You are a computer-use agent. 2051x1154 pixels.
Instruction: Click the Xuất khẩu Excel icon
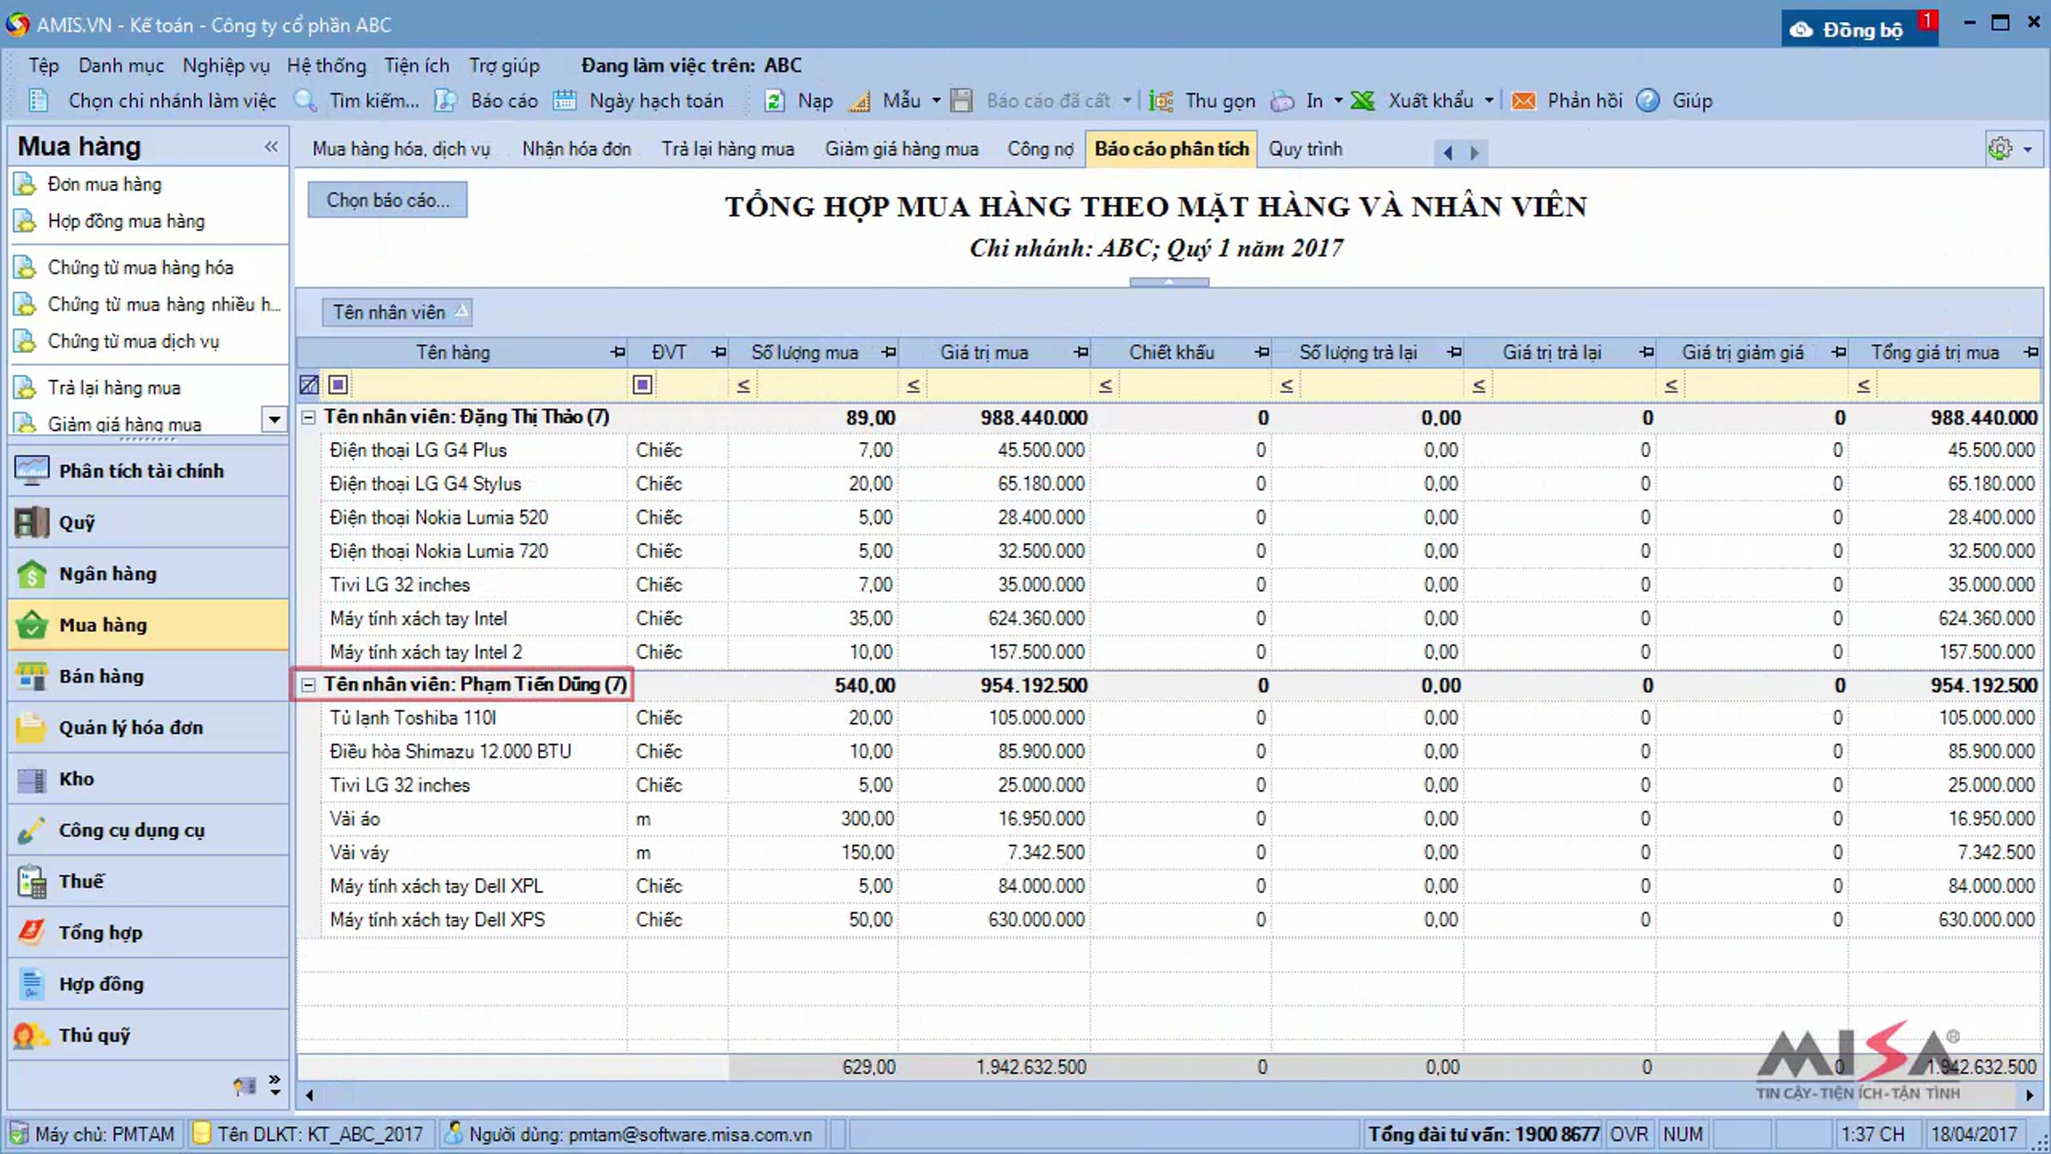point(1363,101)
